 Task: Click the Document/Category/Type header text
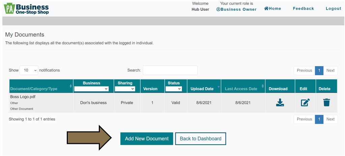(x=34, y=89)
